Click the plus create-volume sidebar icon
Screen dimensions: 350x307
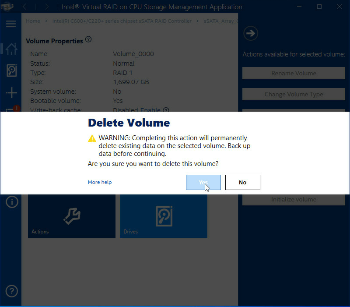point(11,92)
